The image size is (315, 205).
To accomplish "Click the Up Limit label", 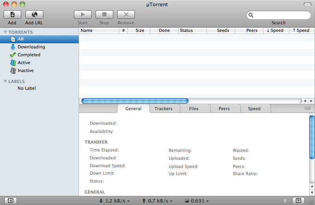I will [178, 174].
